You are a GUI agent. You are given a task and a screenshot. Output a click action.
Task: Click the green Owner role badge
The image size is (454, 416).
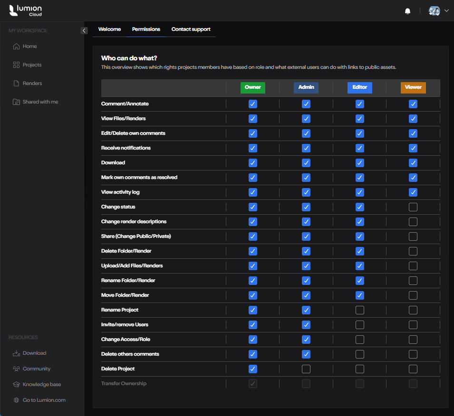[x=253, y=87]
